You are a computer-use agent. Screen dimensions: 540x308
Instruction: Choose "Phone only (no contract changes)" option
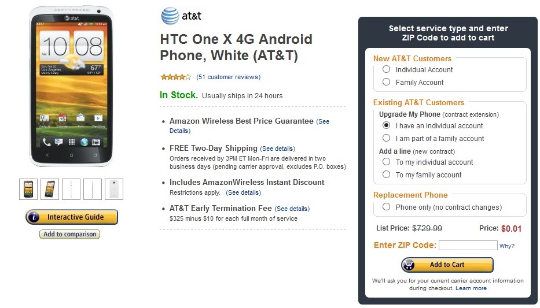point(386,207)
